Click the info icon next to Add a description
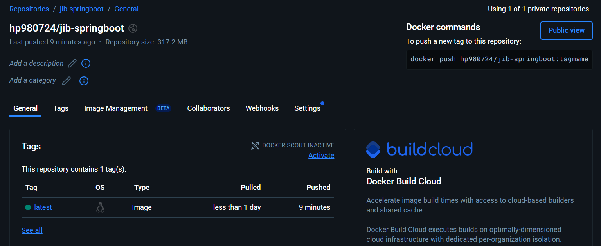 click(x=86, y=64)
